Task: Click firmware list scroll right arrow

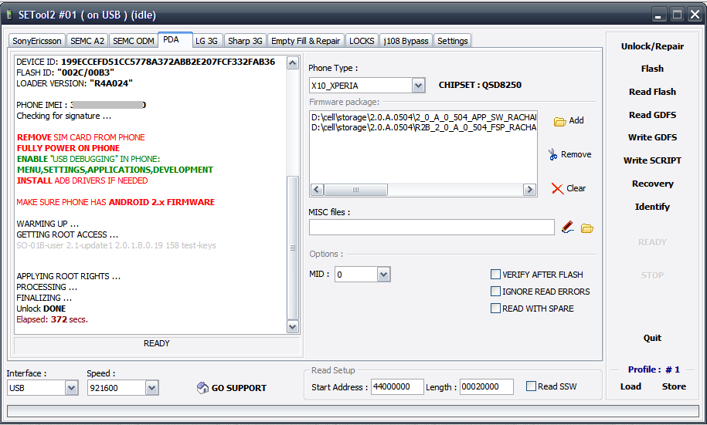Action: pos(529,190)
